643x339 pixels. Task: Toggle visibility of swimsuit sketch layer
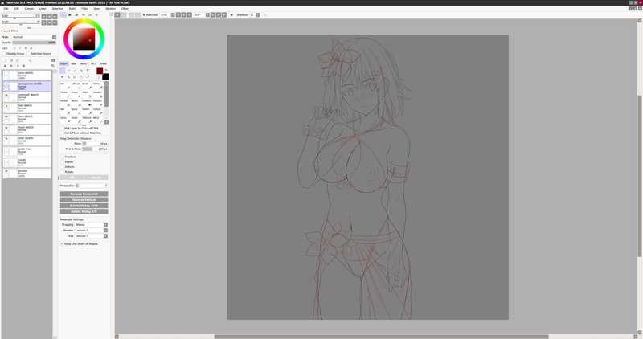[6, 95]
